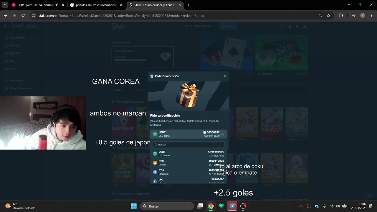Open Chrome from the taskbar
The height and width of the screenshot is (212, 377).
(211, 206)
